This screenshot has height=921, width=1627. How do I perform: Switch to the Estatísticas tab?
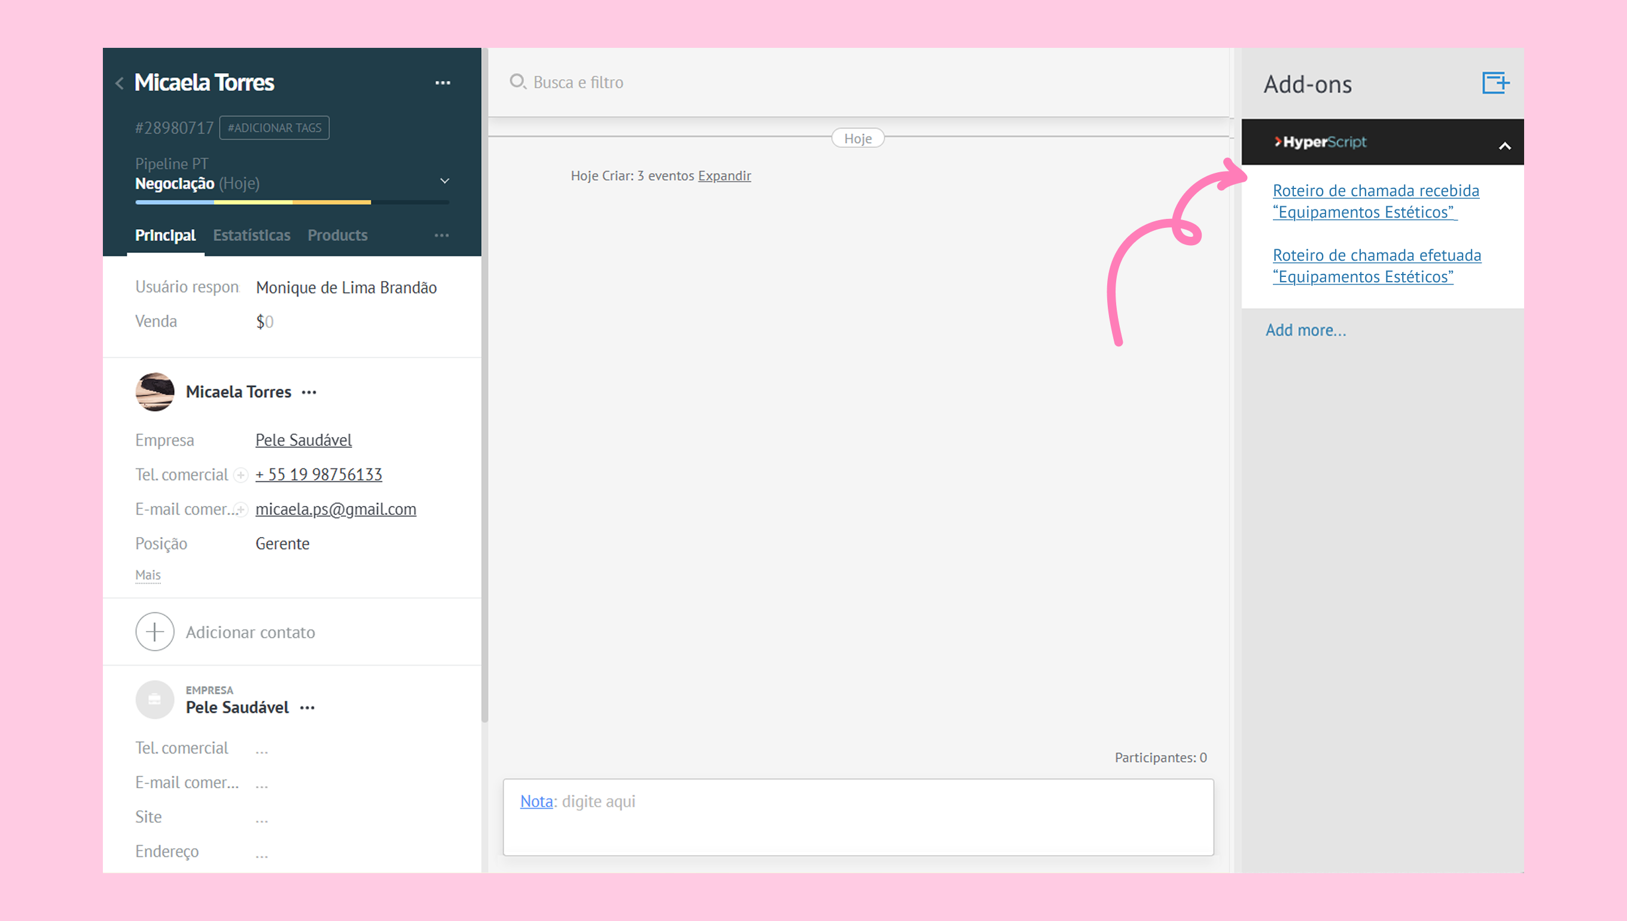pyautogui.click(x=251, y=235)
